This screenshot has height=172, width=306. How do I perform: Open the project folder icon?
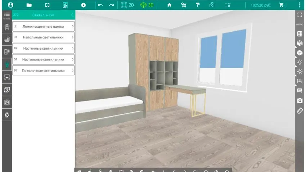click(29, 5)
